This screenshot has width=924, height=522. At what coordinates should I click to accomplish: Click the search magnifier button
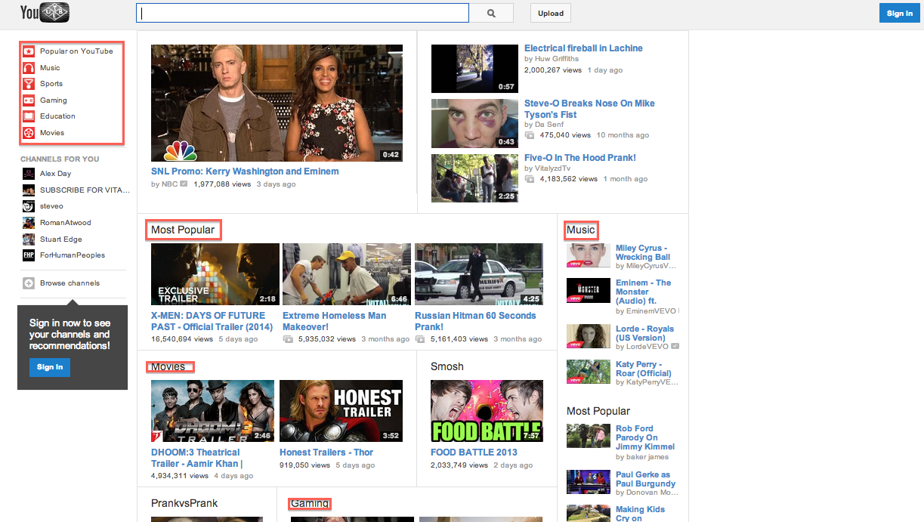click(491, 13)
